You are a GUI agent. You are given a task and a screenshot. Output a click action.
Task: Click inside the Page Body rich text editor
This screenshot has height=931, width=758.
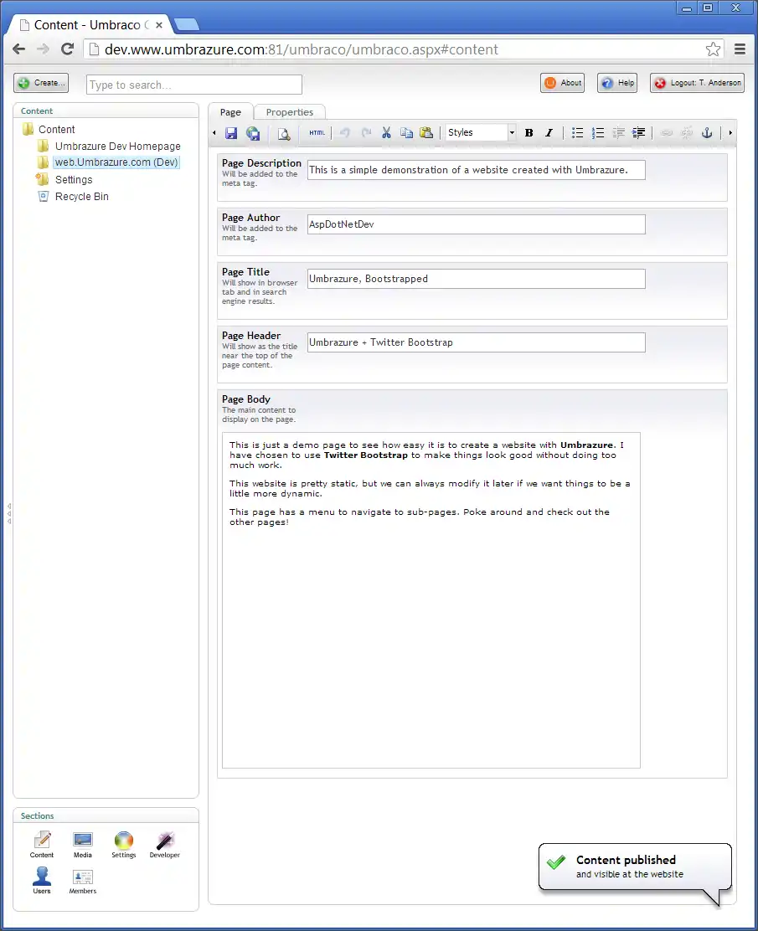pyautogui.click(x=431, y=599)
